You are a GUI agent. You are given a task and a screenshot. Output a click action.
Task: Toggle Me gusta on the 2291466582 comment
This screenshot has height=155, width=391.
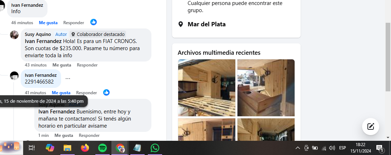[x=61, y=93]
